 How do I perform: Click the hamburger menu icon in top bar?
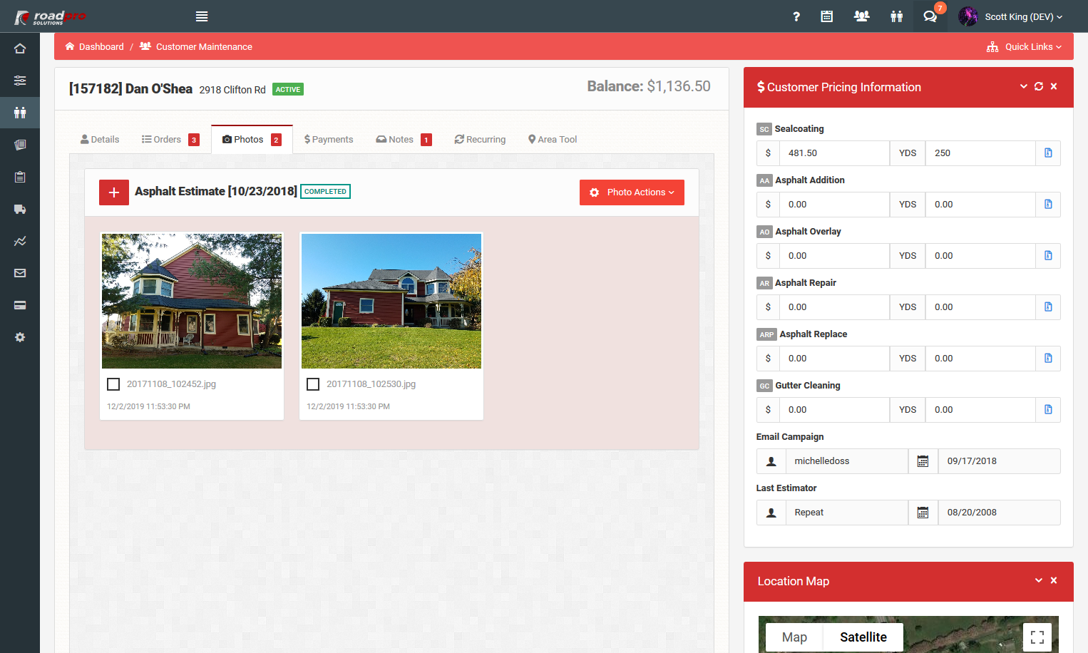tap(202, 16)
